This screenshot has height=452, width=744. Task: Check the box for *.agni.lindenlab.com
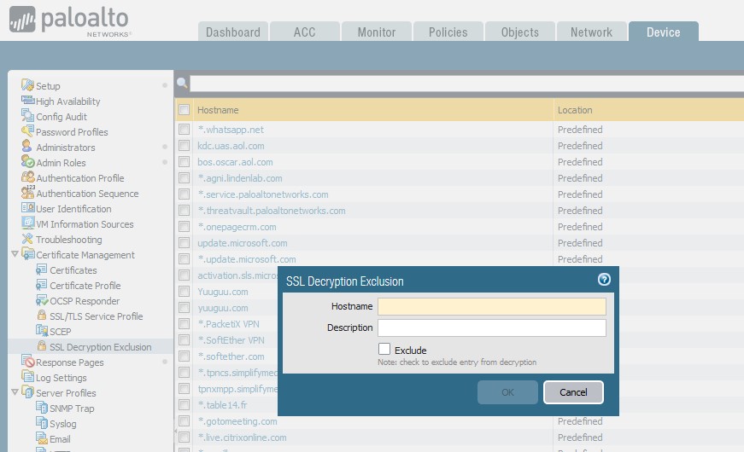point(185,177)
